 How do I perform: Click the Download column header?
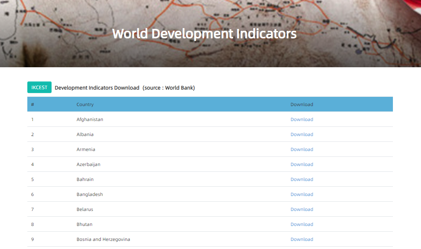click(302, 105)
